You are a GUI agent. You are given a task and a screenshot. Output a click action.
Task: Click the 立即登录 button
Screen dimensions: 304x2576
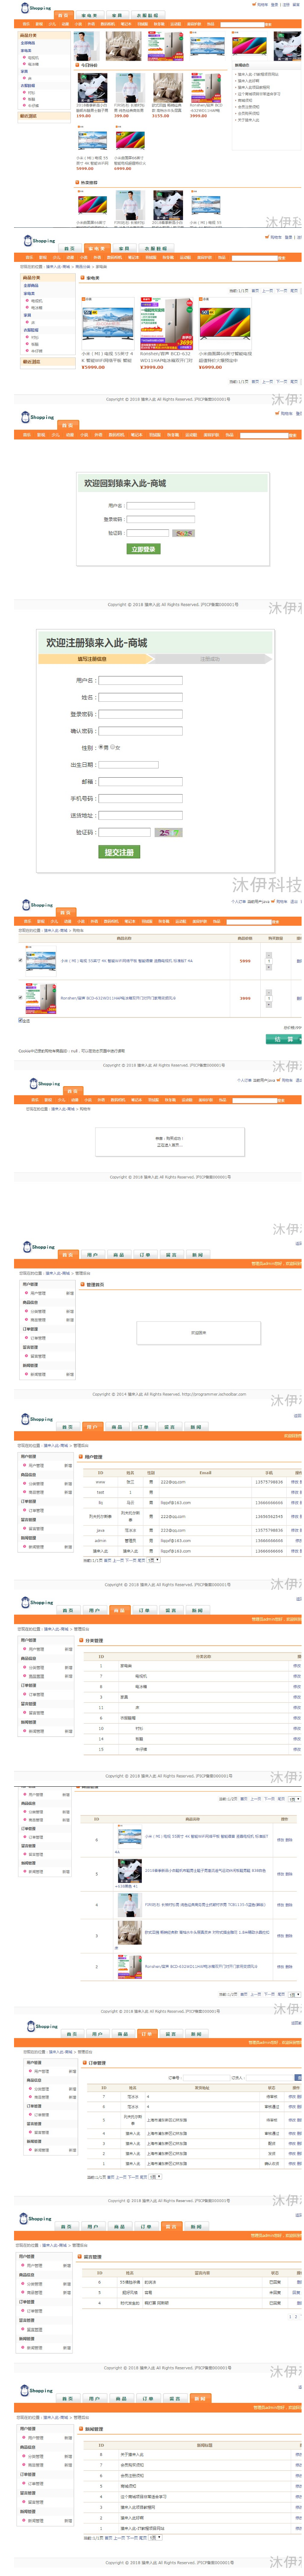(x=143, y=549)
